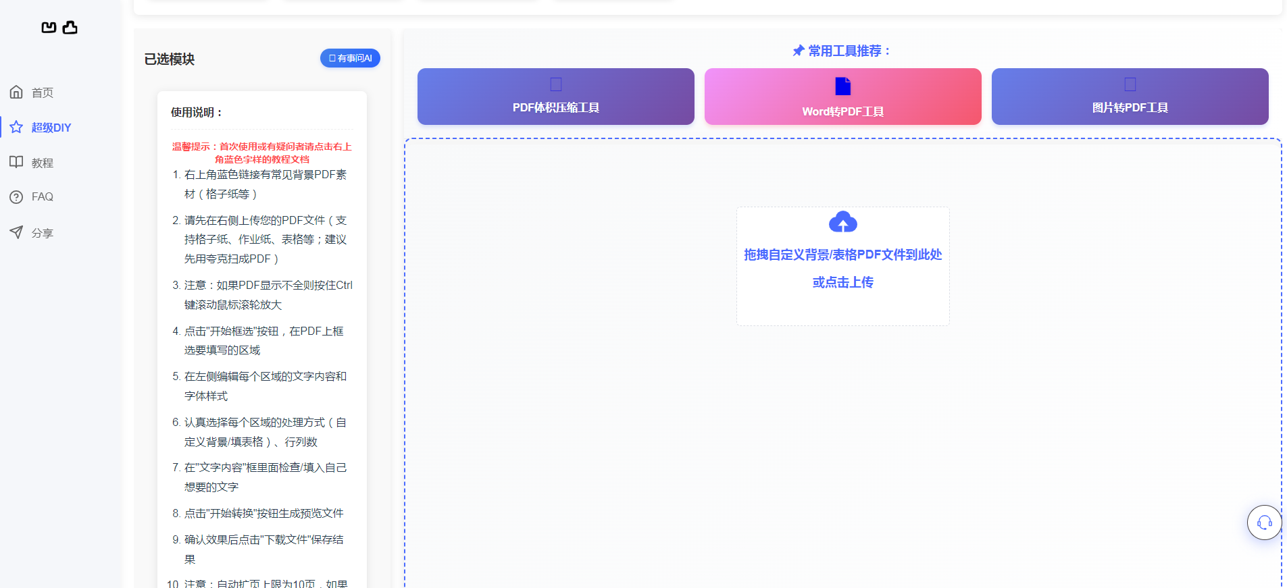
Task: Click the 有事问AI button
Action: (350, 58)
